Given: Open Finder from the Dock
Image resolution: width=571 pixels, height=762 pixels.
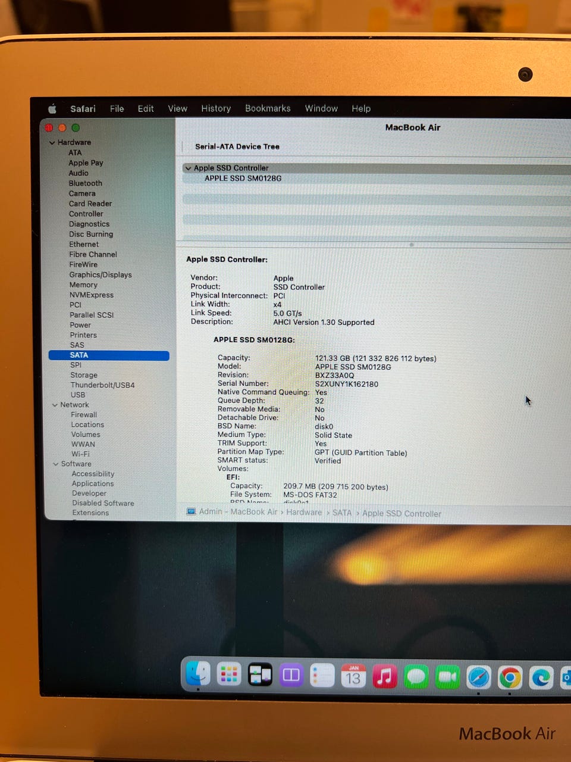Looking at the screenshot, I should (198, 674).
